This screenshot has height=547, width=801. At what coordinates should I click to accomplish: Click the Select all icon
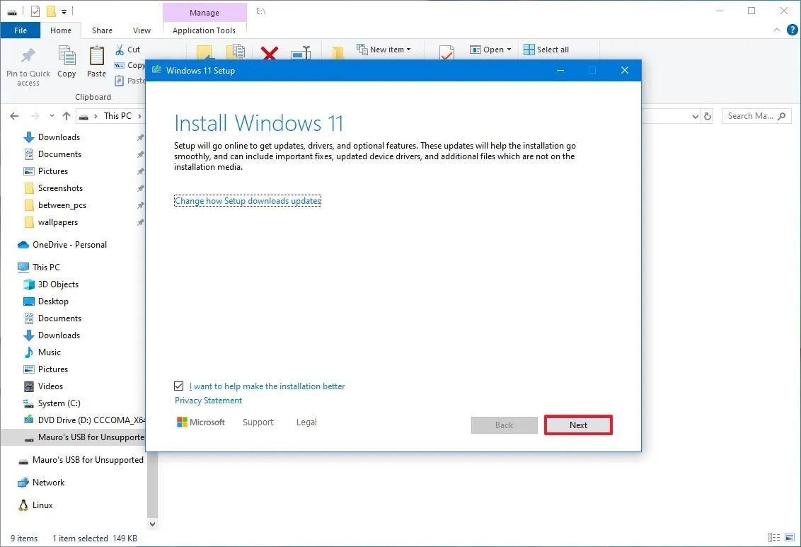[528, 49]
